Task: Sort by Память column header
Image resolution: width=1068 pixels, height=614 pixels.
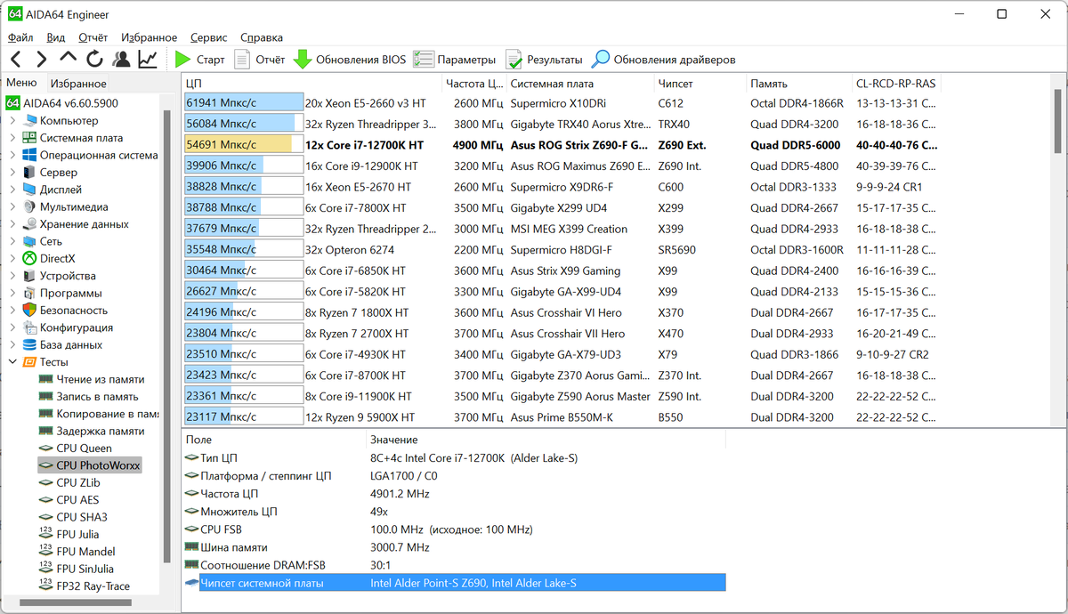Action: pyautogui.click(x=799, y=84)
